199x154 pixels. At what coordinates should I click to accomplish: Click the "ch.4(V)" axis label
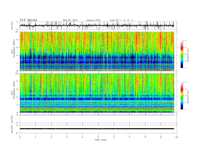click(12, 129)
